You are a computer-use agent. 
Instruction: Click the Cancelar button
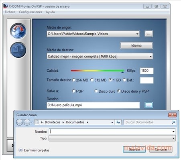tap(161, 150)
